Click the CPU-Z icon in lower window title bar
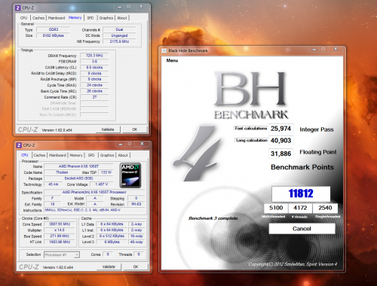Viewport: 377px width, 286px height. point(19,145)
